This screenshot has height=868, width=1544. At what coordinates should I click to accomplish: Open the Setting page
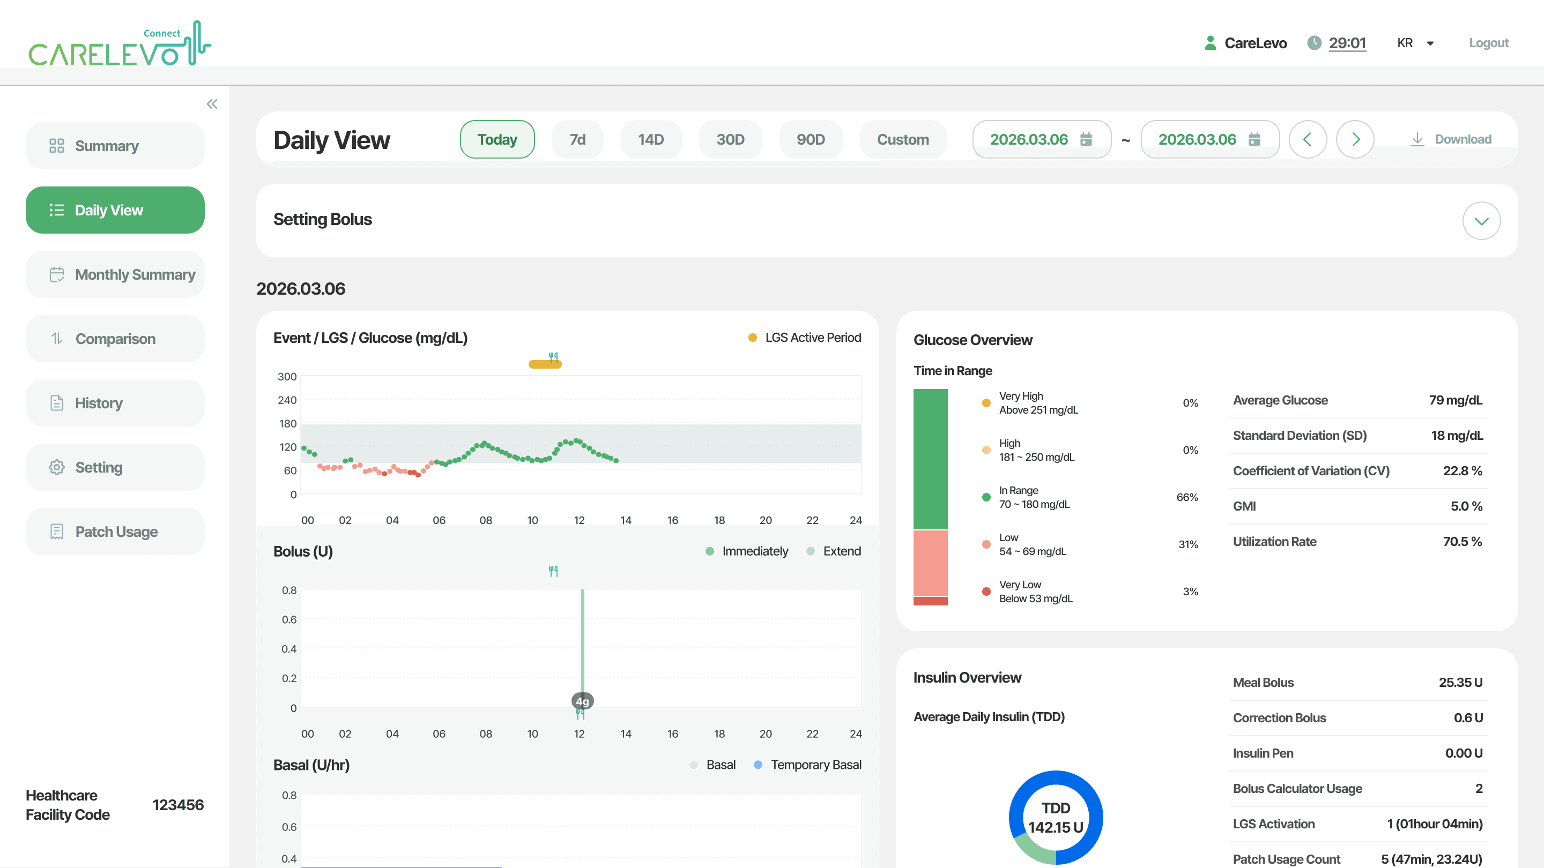tap(115, 467)
